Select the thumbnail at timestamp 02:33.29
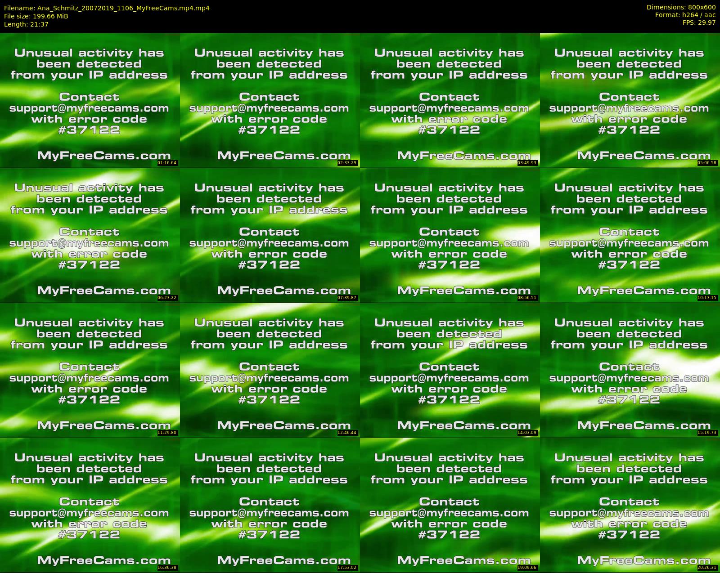 pos(270,100)
